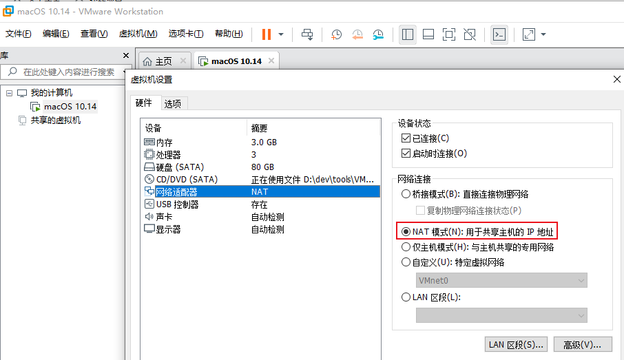
Task: Click the CD/DVD disc icon
Action: click(149, 180)
